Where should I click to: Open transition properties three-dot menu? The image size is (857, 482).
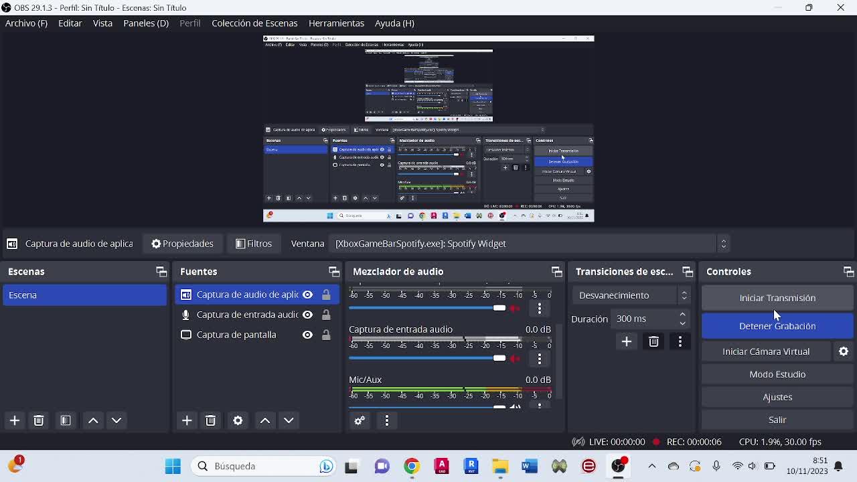click(680, 341)
